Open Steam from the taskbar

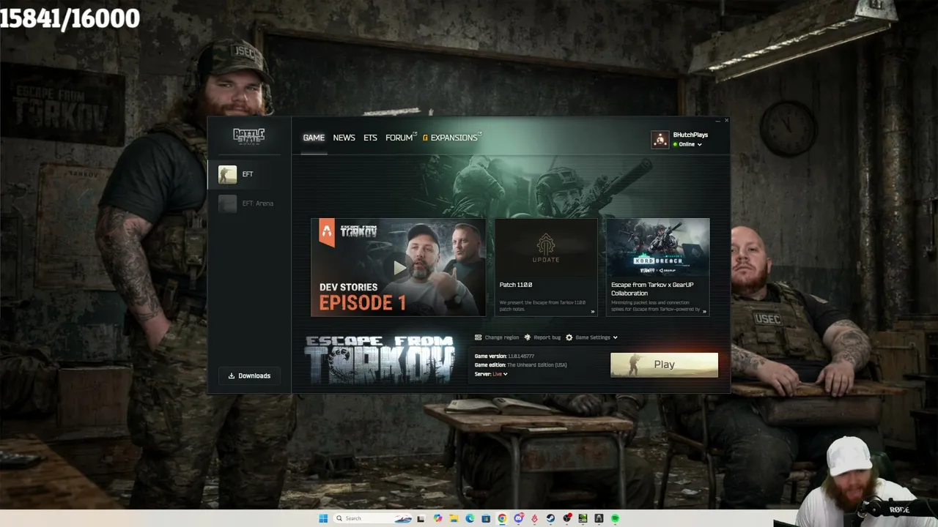(550, 518)
